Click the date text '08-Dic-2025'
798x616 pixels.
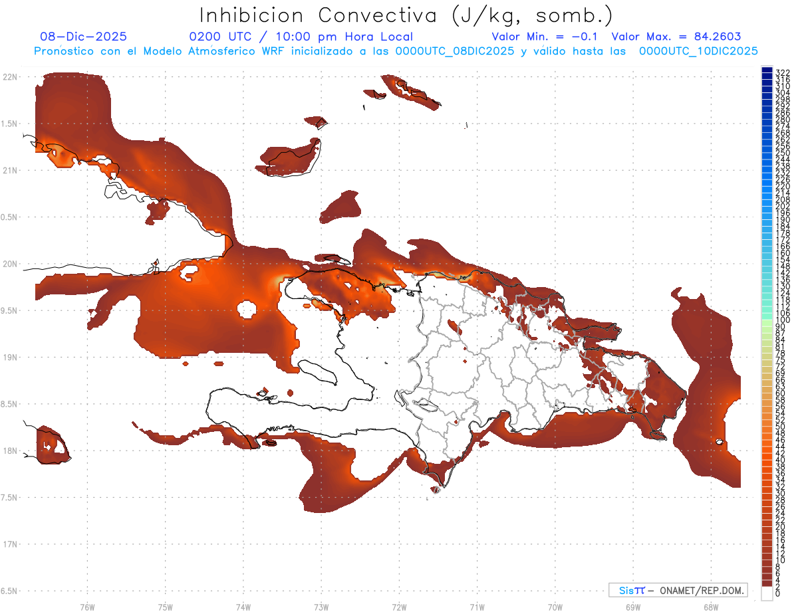pyautogui.click(x=83, y=37)
